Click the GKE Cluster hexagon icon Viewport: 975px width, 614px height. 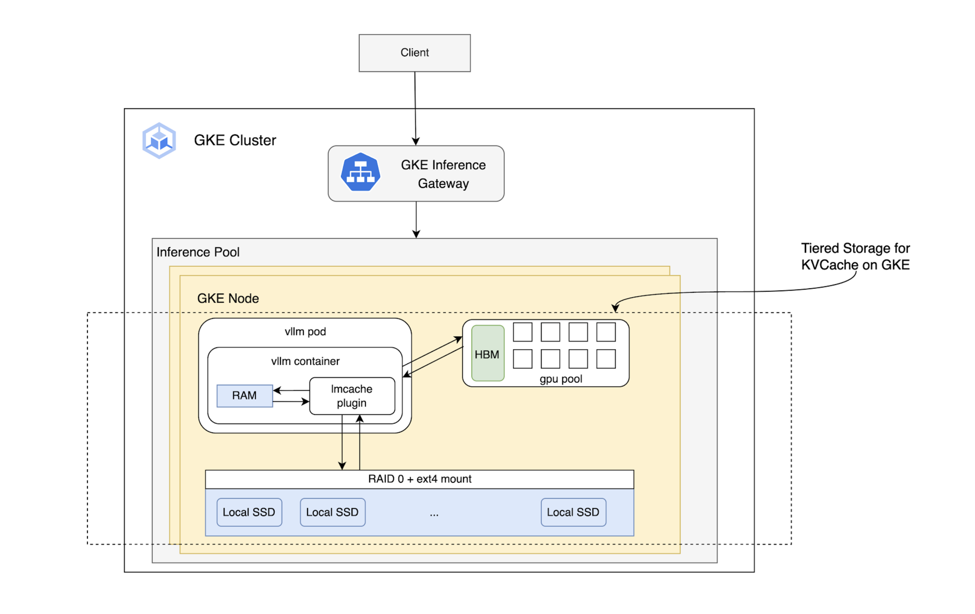coord(158,140)
